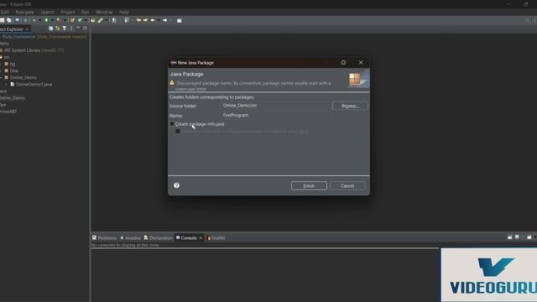Viewport: 537px width, 302px height.
Task: Click the Forward navigation arrow icon
Action: coord(164,20)
